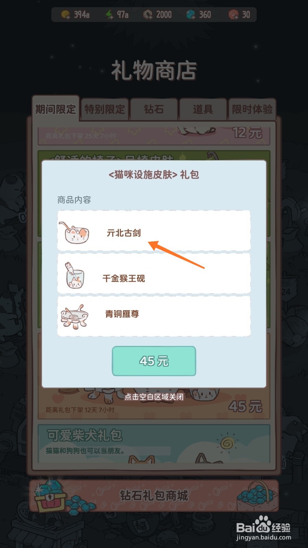Screen dimensions: 308x548
Task: Tap the gold coin currency icon
Action: click(x=65, y=15)
